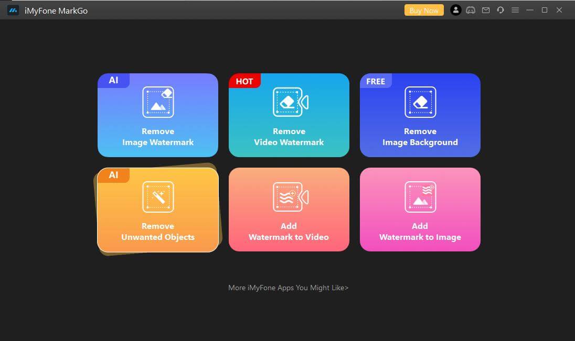Click the user account profile icon

[x=456, y=10]
